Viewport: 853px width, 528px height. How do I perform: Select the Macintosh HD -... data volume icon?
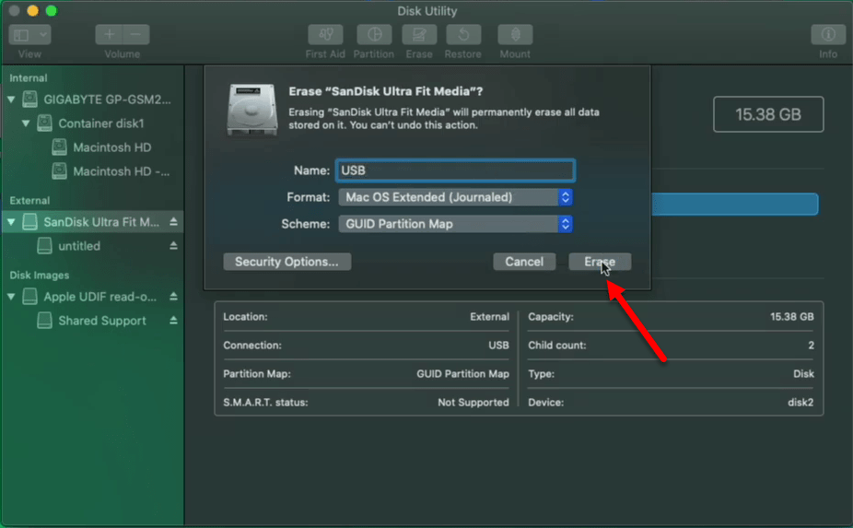pos(59,170)
